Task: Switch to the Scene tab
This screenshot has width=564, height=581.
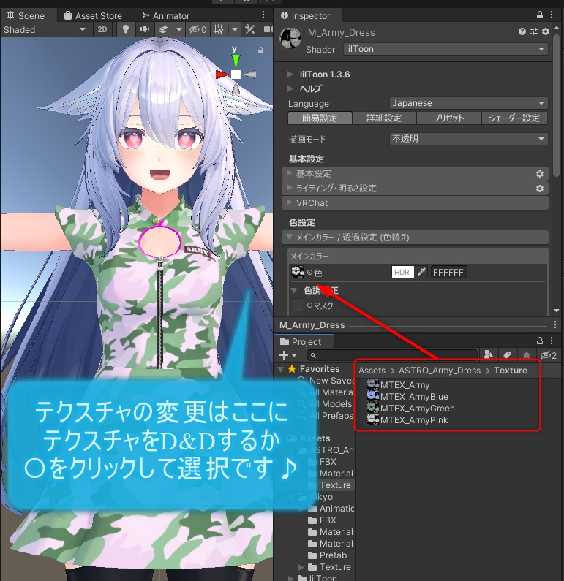Action: click(26, 16)
